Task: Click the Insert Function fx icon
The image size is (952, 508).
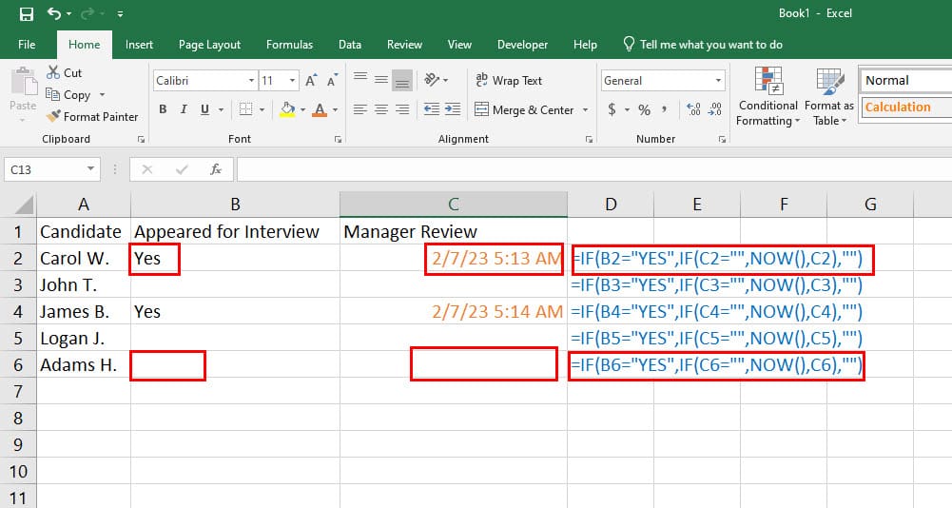Action: [x=216, y=169]
